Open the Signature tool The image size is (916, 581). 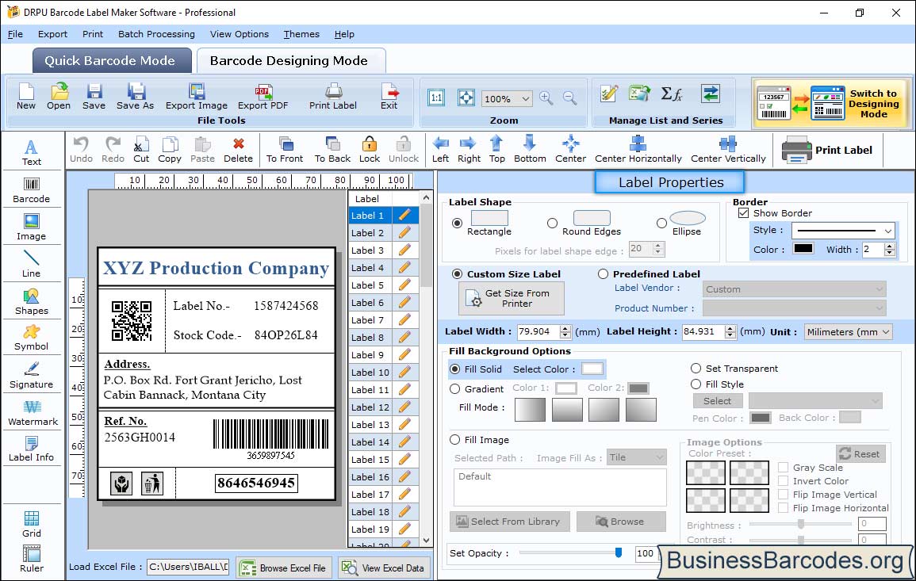[x=32, y=375]
